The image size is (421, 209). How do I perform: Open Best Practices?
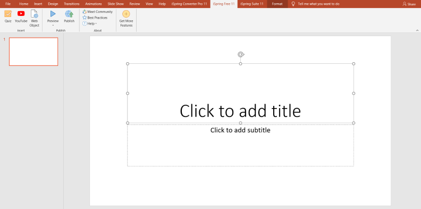pos(95,18)
